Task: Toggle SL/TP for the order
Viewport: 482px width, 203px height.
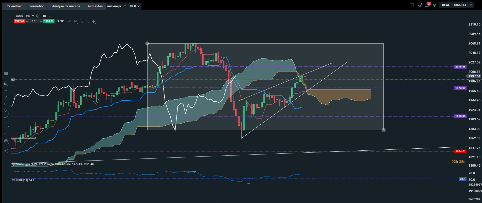Action: [60, 21]
